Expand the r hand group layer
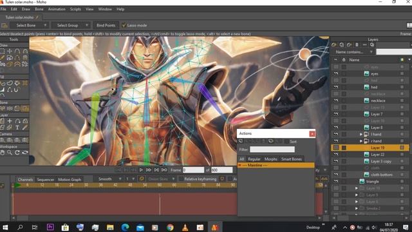The width and height of the screenshot is (412, 232). pyautogui.click(x=361, y=141)
